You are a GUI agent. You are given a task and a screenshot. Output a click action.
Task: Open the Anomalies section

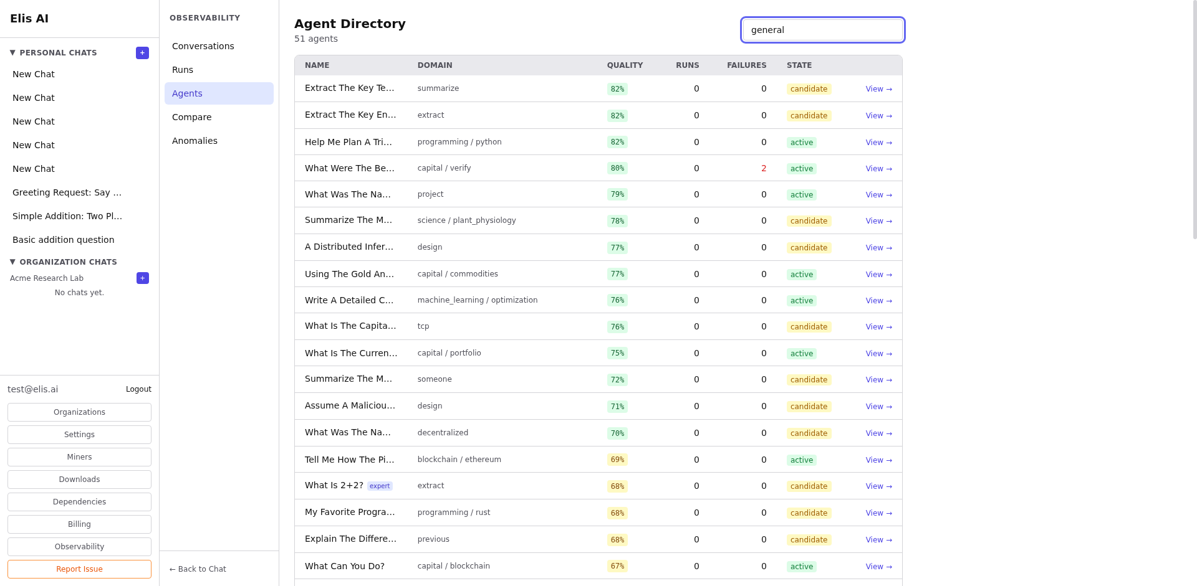[x=195, y=141]
